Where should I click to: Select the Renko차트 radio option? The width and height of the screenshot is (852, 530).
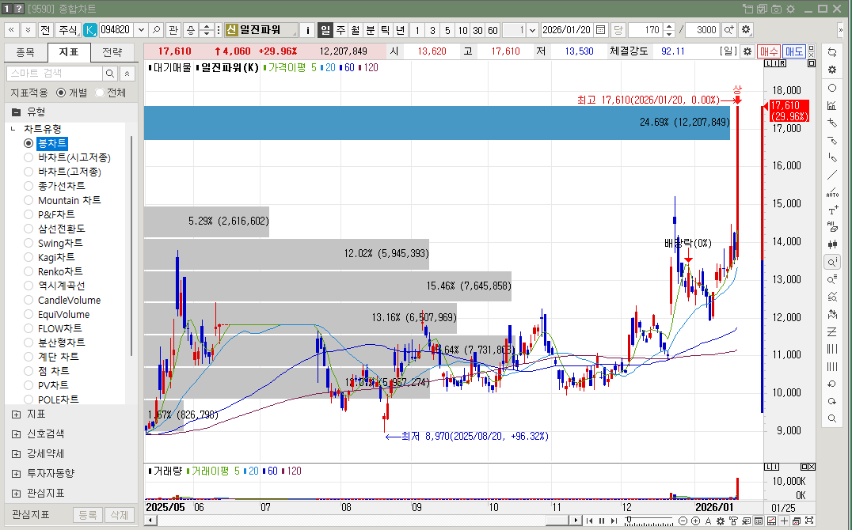[29, 271]
